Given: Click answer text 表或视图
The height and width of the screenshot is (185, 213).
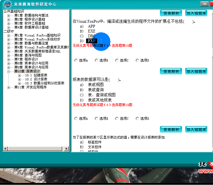Looking at the screenshot, I should tap(96, 85).
